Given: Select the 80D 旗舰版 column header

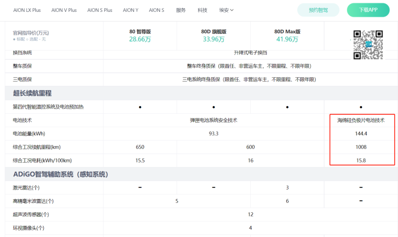Looking at the screenshot, I should click(x=214, y=32).
